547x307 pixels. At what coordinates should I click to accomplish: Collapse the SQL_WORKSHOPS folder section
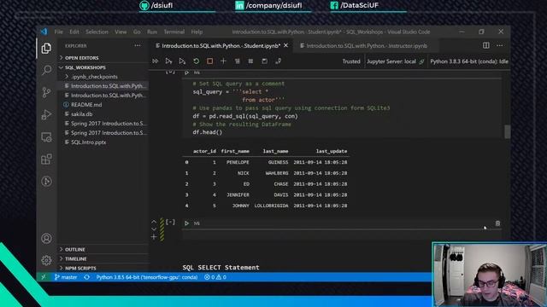(x=85, y=67)
